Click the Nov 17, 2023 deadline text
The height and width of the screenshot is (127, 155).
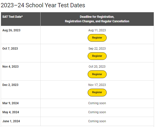(97, 85)
